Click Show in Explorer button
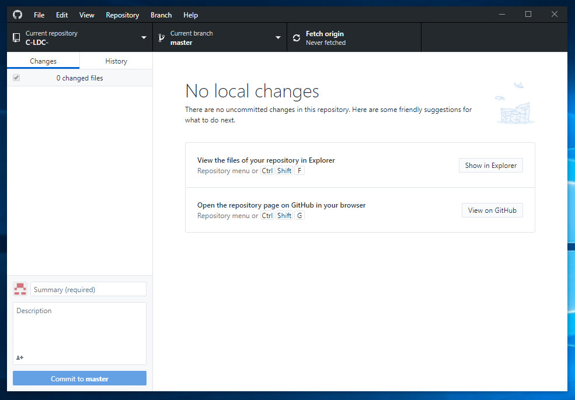 [491, 165]
